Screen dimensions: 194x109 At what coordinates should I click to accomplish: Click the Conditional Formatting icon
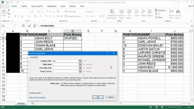coord(112,12)
